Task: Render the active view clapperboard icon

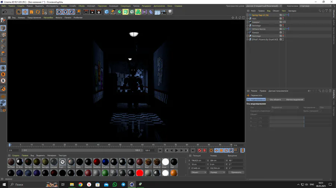Action: pyautogui.click(x=86, y=12)
